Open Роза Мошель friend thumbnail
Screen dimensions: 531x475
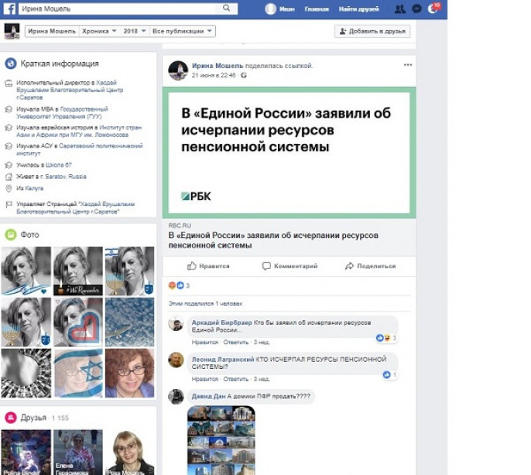[130, 453]
